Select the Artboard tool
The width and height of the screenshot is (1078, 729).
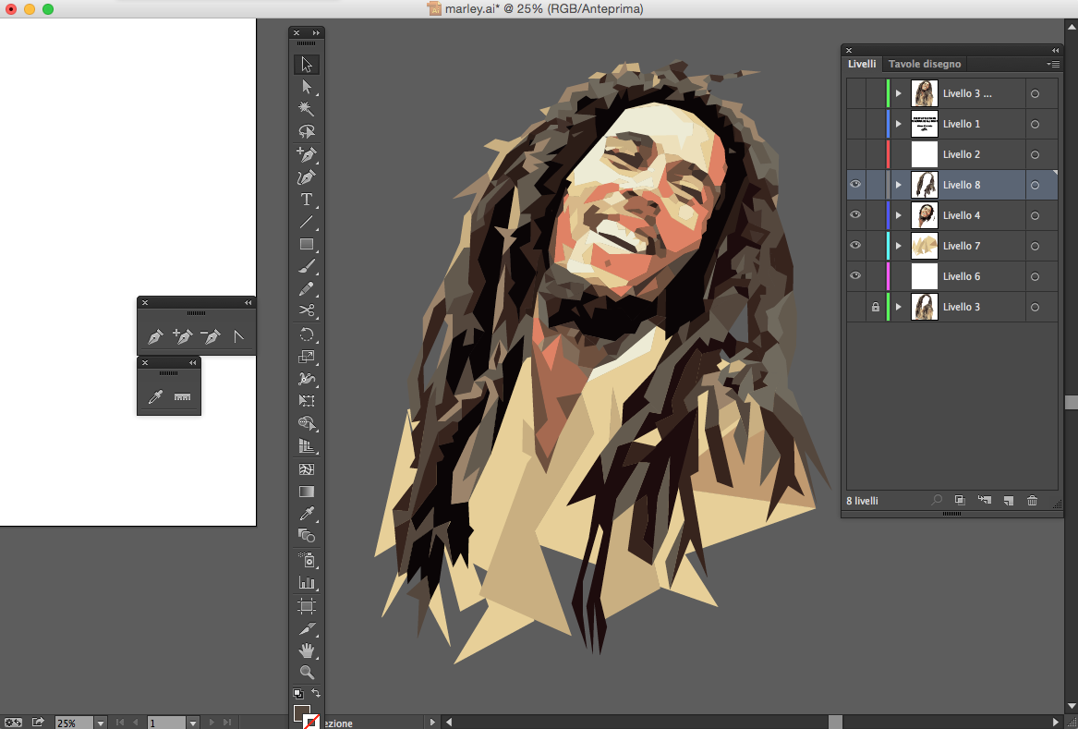[x=307, y=606]
